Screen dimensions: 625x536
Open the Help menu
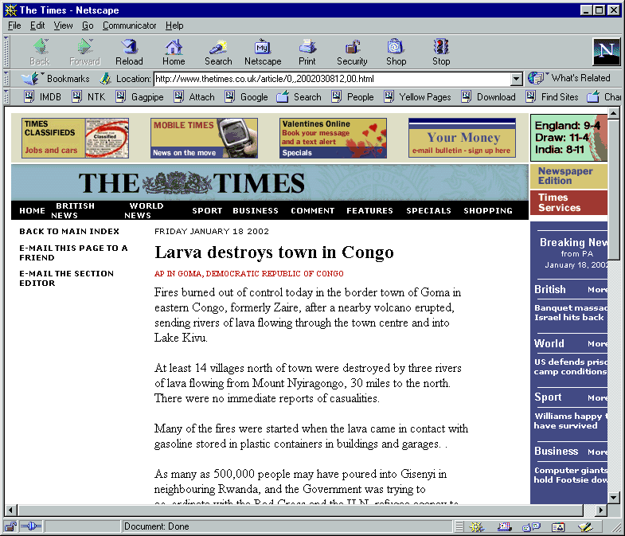click(x=174, y=25)
